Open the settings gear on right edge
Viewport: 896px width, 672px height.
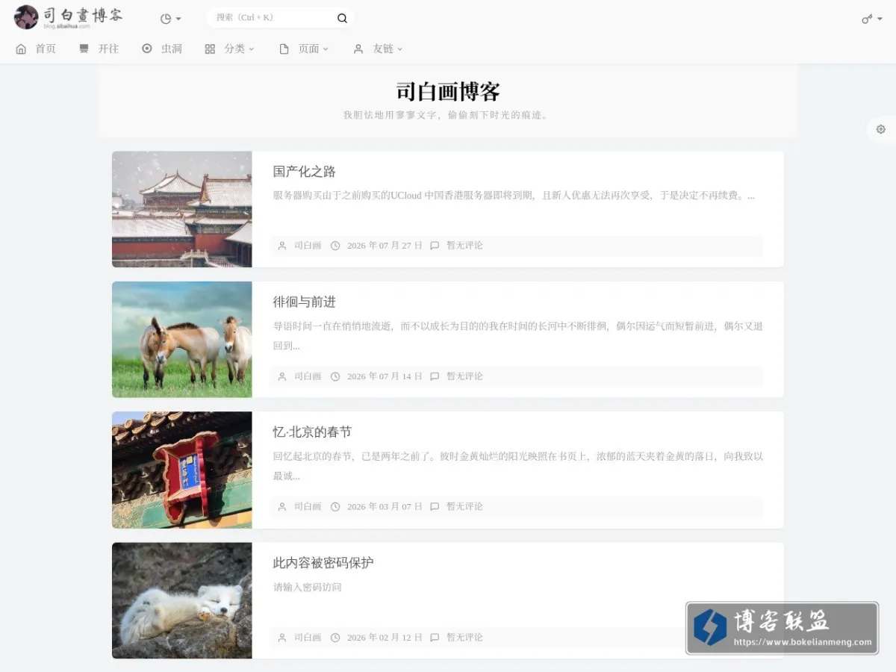[881, 129]
